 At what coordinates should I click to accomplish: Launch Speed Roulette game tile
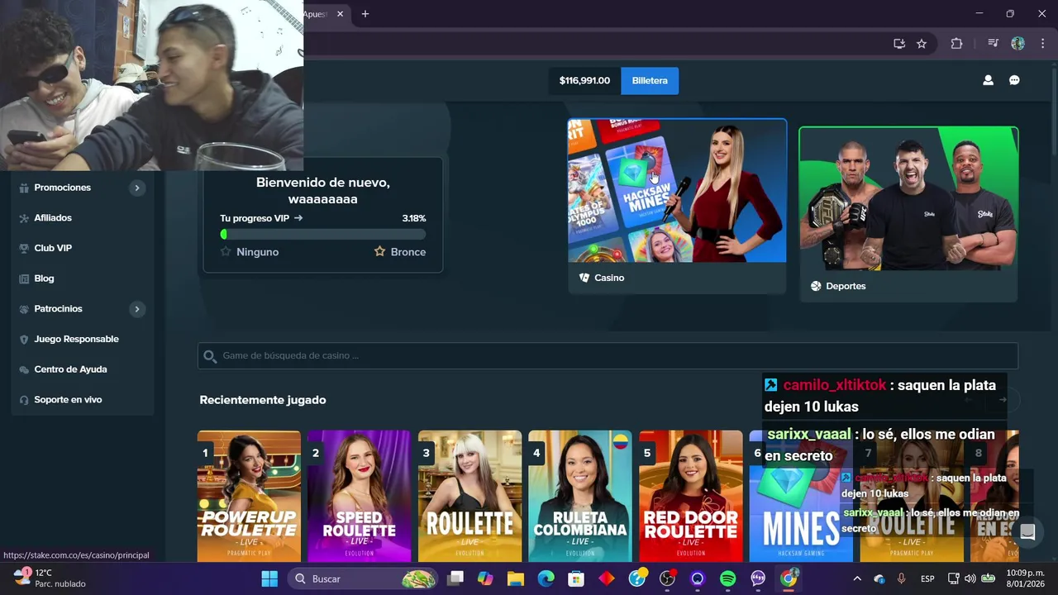[360, 496]
